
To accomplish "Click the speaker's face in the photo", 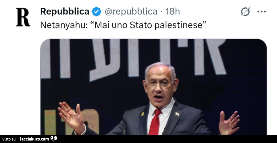I will [x=160, y=86].
